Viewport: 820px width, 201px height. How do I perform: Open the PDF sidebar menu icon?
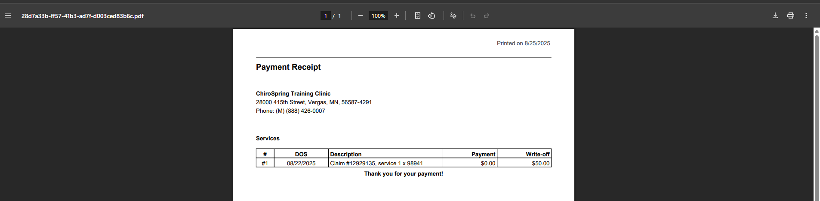pos(8,16)
